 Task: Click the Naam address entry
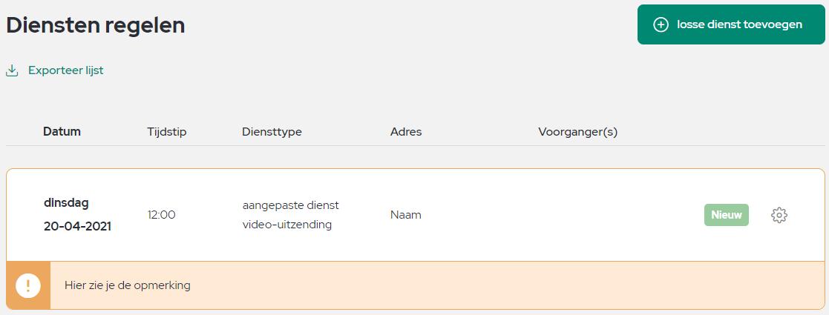click(x=406, y=215)
